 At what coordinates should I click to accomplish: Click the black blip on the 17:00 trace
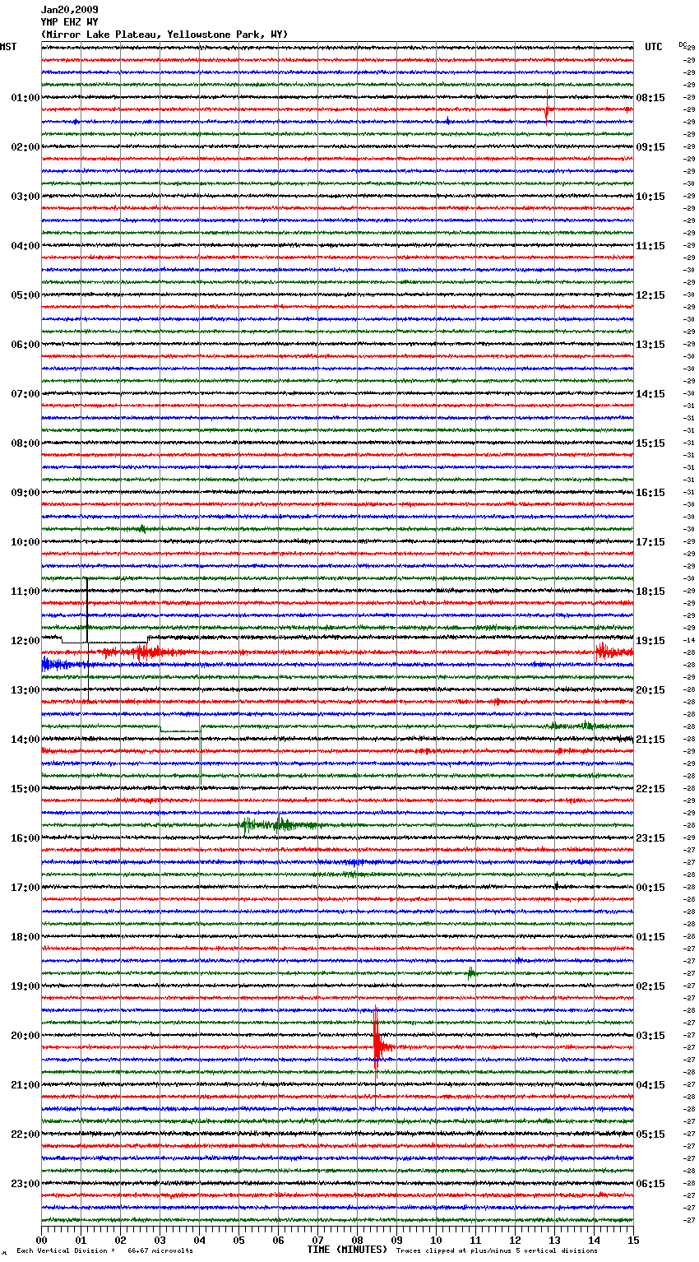tap(557, 886)
